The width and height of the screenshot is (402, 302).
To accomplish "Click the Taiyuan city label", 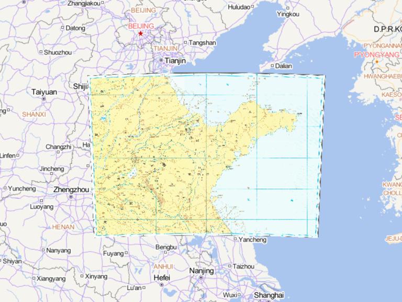I will tap(44, 92).
